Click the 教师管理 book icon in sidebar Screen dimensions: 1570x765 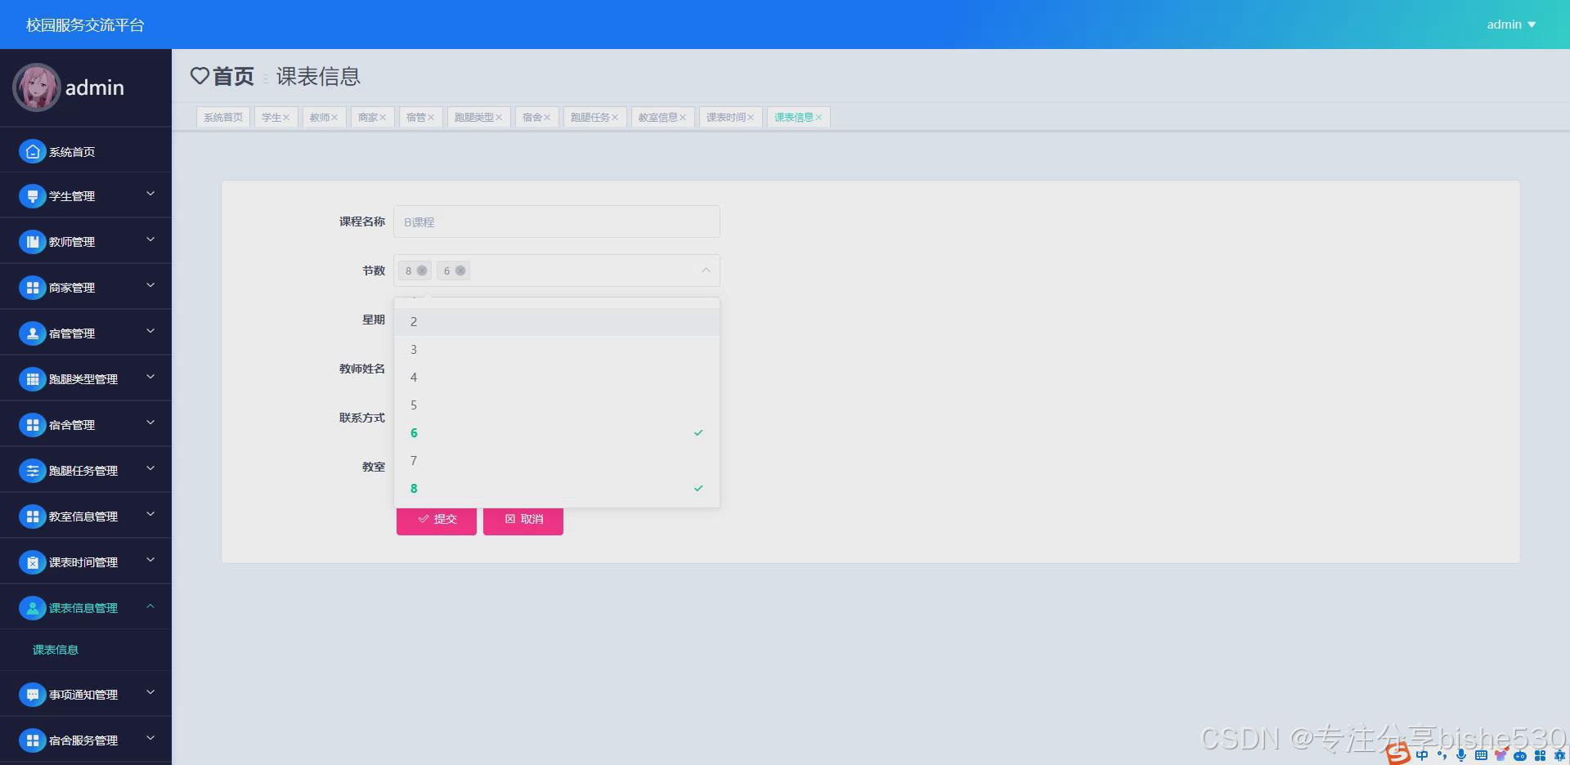(x=32, y=241)
